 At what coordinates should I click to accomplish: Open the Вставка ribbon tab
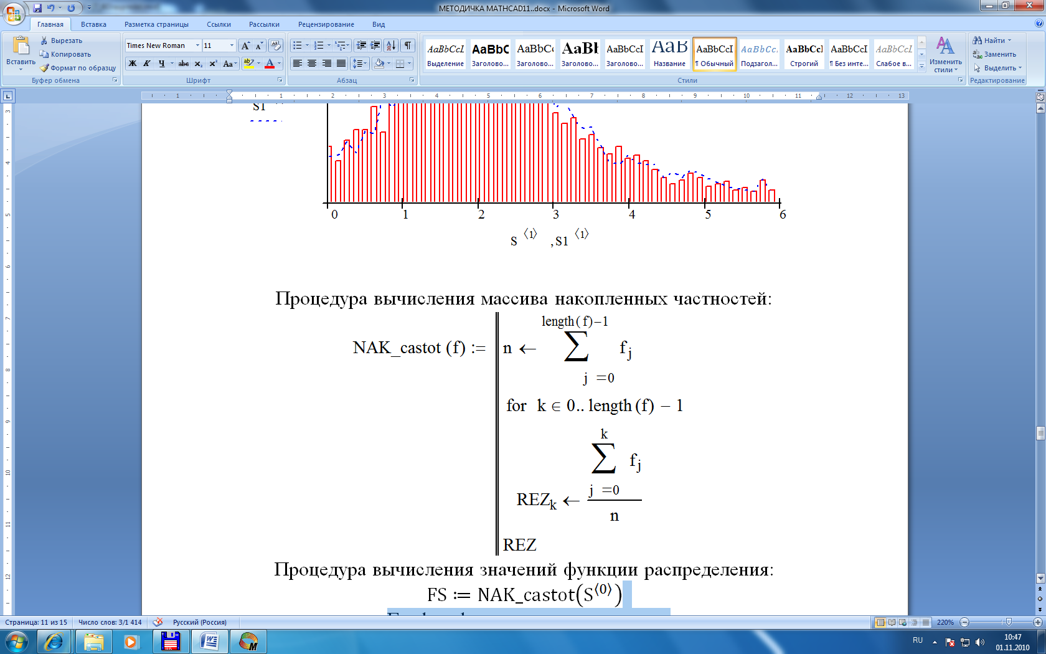tap(93, 24)
